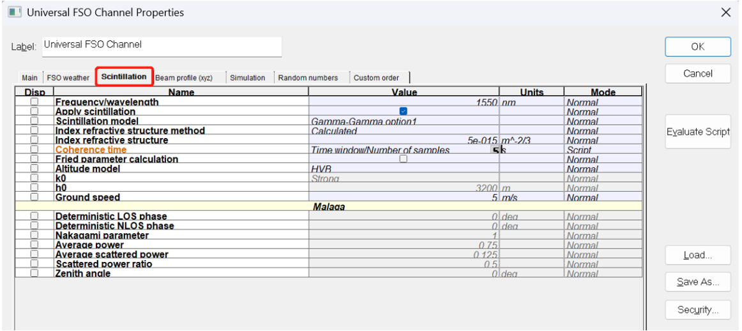Open Scintillation model Gamma-Gamma dropdown
The height and width of the screenshot is (331, 742).
(404, 121)
